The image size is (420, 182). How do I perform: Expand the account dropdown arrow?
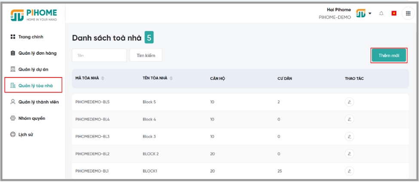(370, 13)
